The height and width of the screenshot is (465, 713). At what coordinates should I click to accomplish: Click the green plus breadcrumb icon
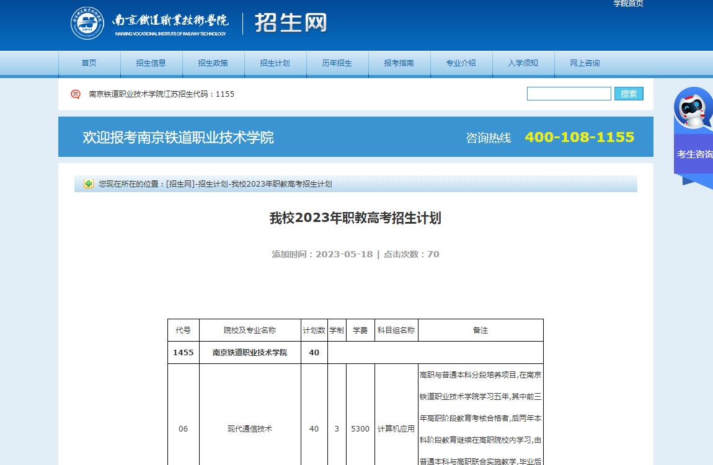[88, 184]
